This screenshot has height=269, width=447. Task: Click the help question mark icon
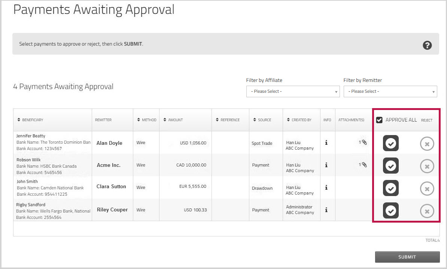[x=427, y=45]
